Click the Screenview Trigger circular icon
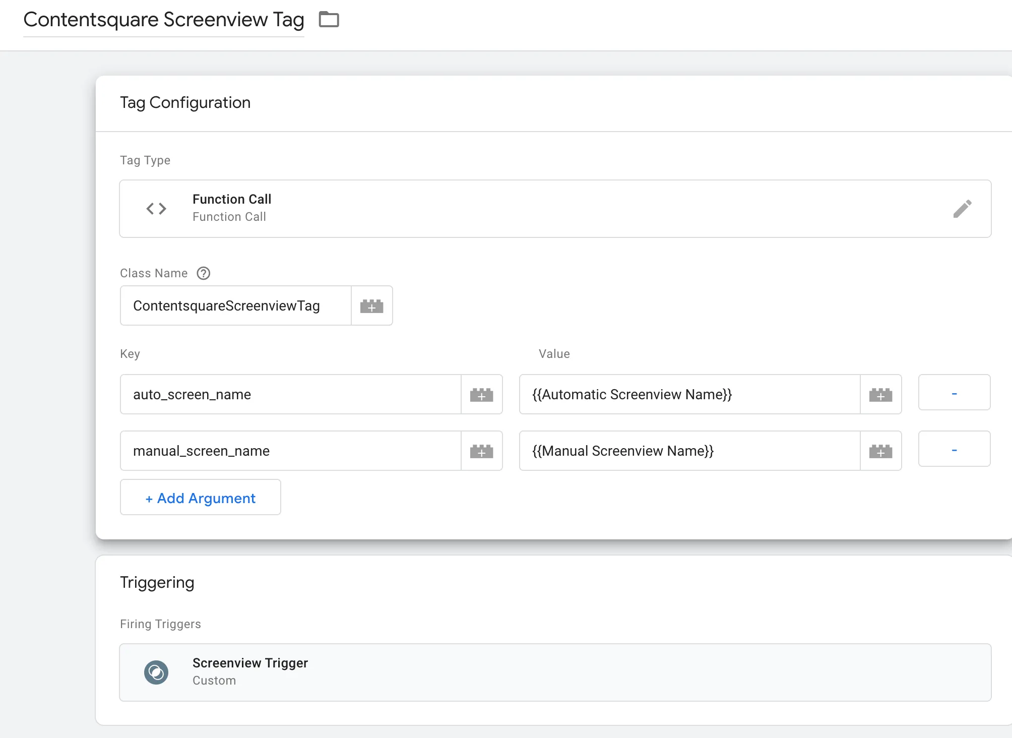1012x738 pixels. click(156, 672)
